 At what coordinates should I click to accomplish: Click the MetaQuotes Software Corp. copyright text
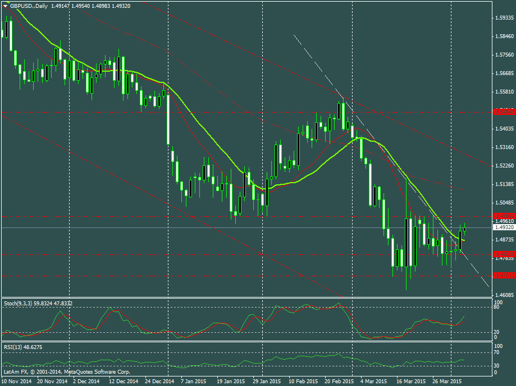pos(97,371)
